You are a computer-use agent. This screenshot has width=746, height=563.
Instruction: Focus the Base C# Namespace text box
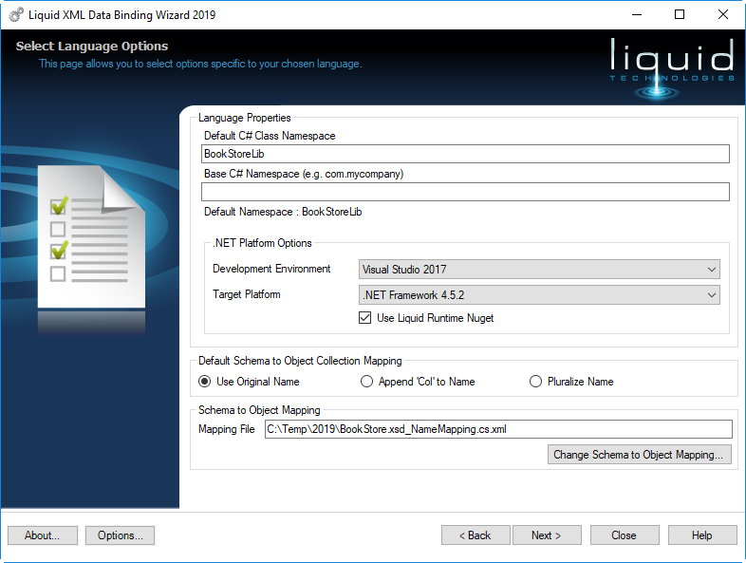pos(465,192)
